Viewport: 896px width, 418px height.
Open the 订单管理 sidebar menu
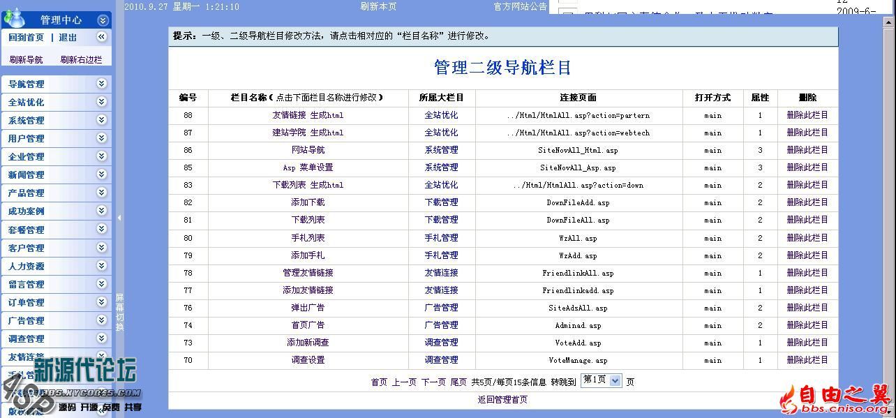pyautogui.click(x=27, y=303)
